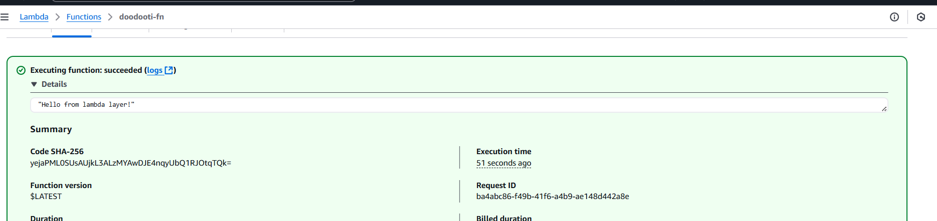Select the doodooti-fn breadcrumb item
Screen dimensions: 937x221
click(x=142, y=17)
